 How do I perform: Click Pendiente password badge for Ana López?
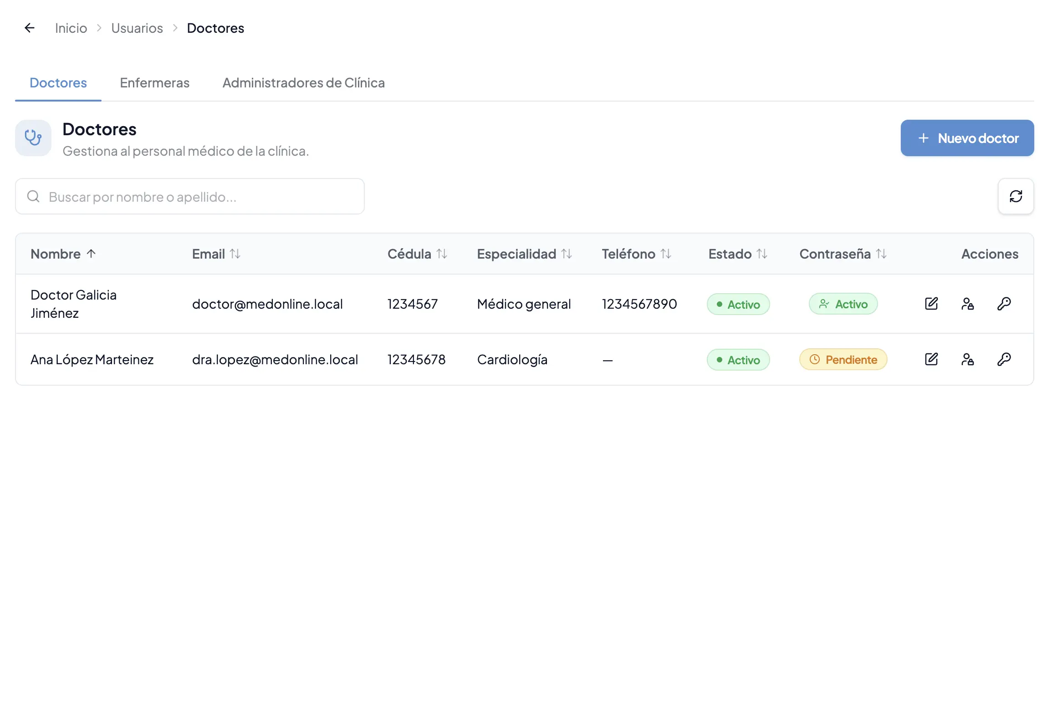pos(843,360)
